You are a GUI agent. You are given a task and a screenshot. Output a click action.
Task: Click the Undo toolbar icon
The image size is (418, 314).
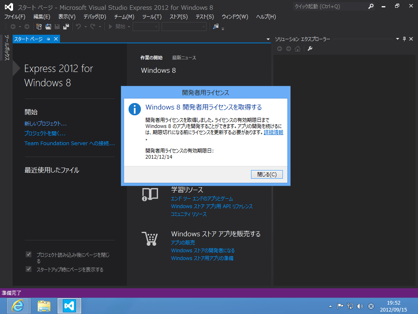[78, 27]
